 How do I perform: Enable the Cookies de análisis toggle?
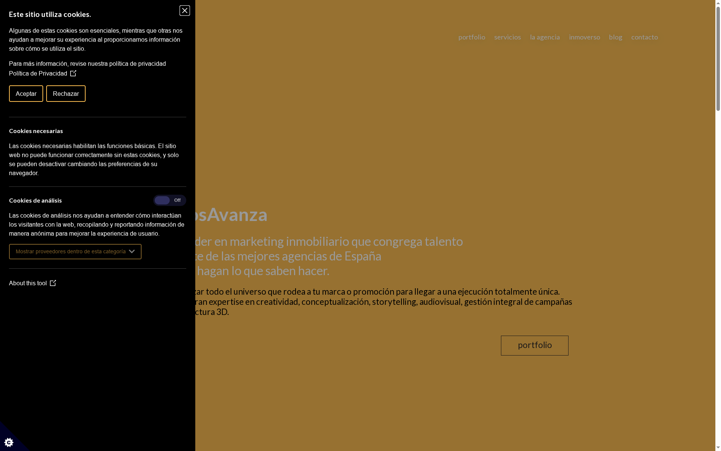point(169,200)
